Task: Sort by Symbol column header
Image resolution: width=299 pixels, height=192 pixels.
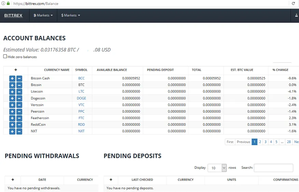Action: [81, 70]
